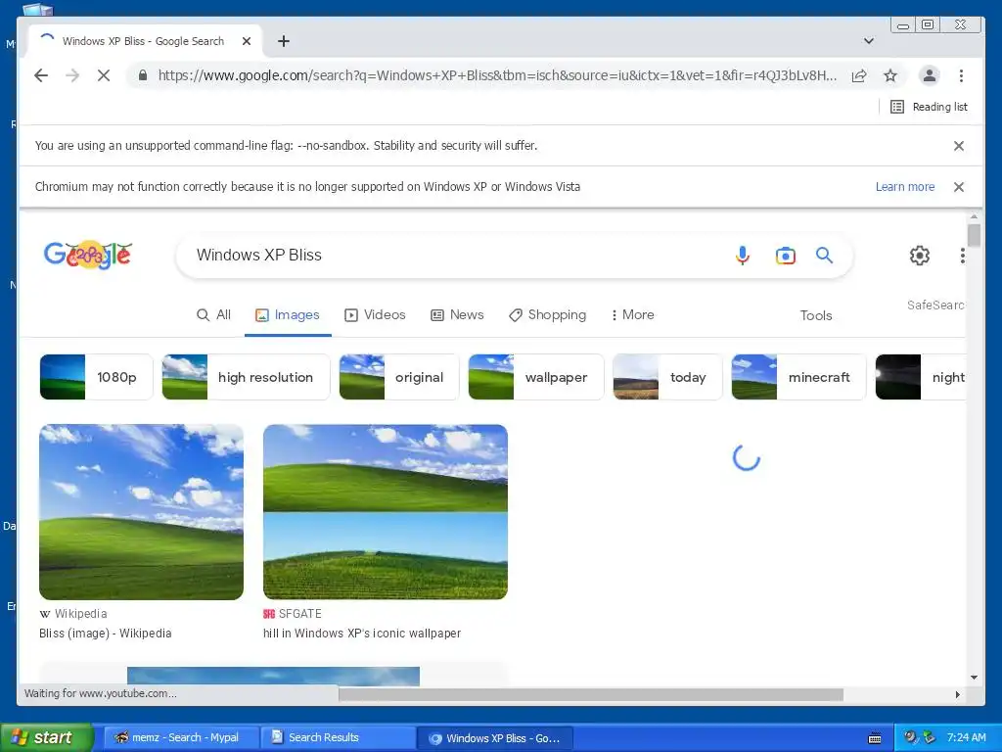
Task: Filter by the today chip
Action: [x=667, y=377]
